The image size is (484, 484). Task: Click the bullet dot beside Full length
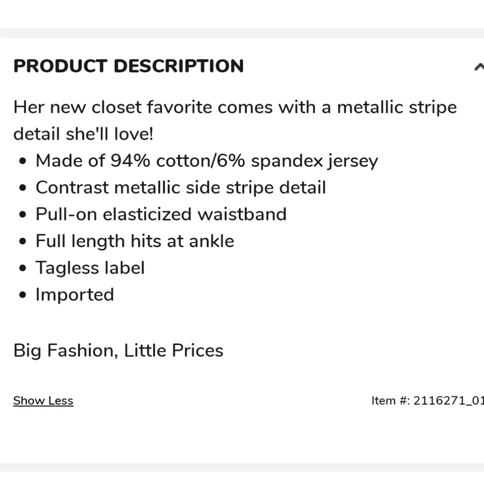pyautogui.click(x=23, y=241)
